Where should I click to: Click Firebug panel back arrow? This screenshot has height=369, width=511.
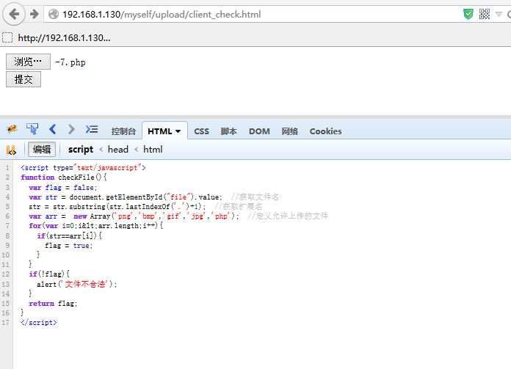(52, 129)
